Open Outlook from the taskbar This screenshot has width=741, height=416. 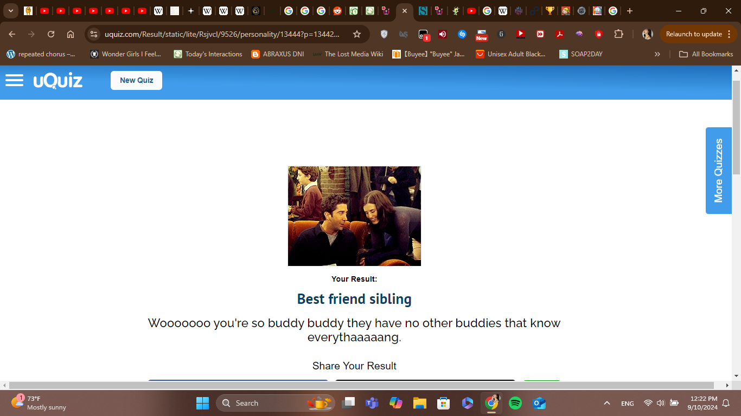539,403
